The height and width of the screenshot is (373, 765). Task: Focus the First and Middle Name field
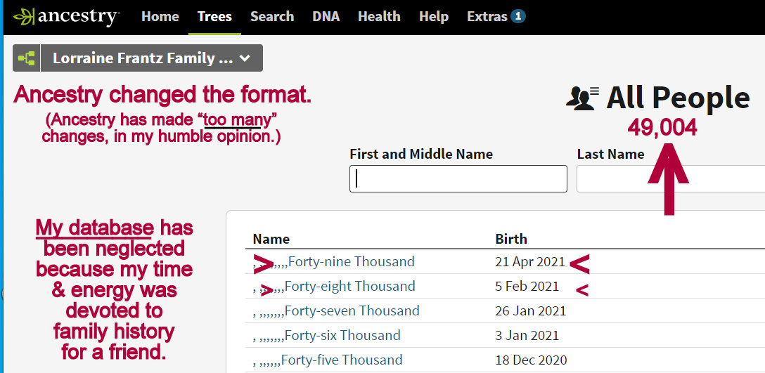coord(458,178)
